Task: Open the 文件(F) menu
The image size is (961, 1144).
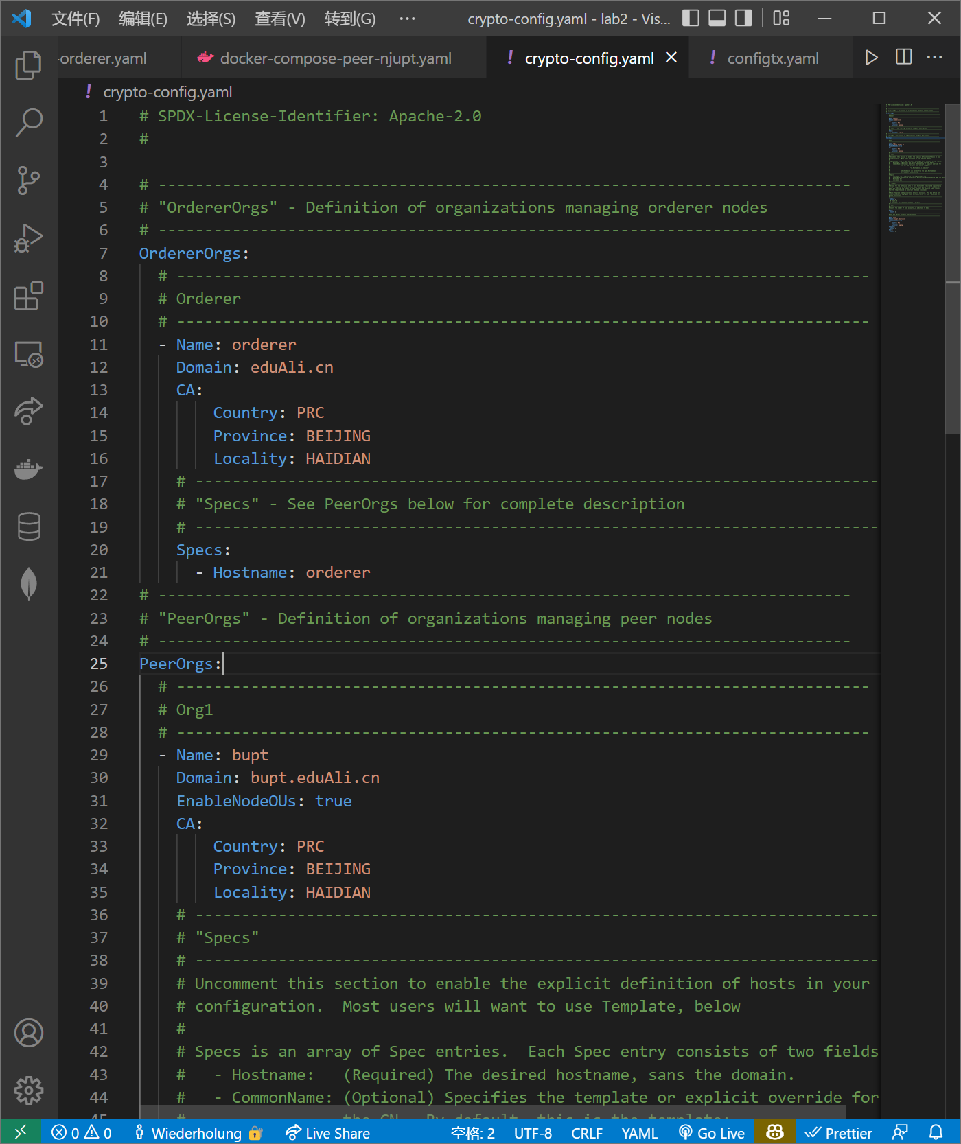Action: coord(76,19)
